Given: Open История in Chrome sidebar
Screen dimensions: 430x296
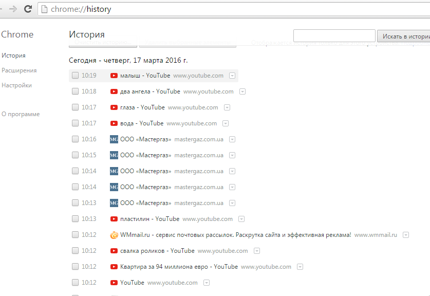Looking at the screenshot, I should [x=13, y=55].
